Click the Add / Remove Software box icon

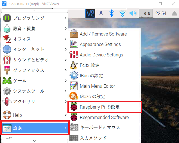[x=74, y=34]
